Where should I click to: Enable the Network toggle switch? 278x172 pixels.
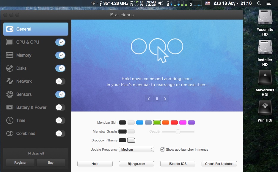point(60,81)
